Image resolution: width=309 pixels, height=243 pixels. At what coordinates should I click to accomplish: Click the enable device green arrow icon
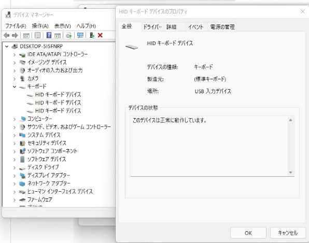[x=92, y=35]
